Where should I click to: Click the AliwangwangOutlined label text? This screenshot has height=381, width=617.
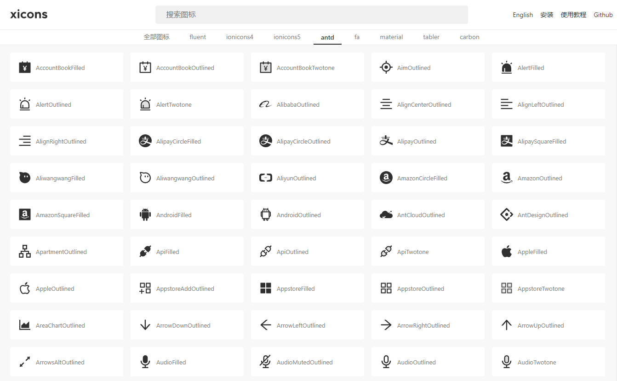pyautogui.click(x=185, y=178)
